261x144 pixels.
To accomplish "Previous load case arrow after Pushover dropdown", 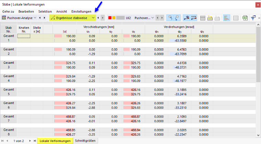I will 158,18.
